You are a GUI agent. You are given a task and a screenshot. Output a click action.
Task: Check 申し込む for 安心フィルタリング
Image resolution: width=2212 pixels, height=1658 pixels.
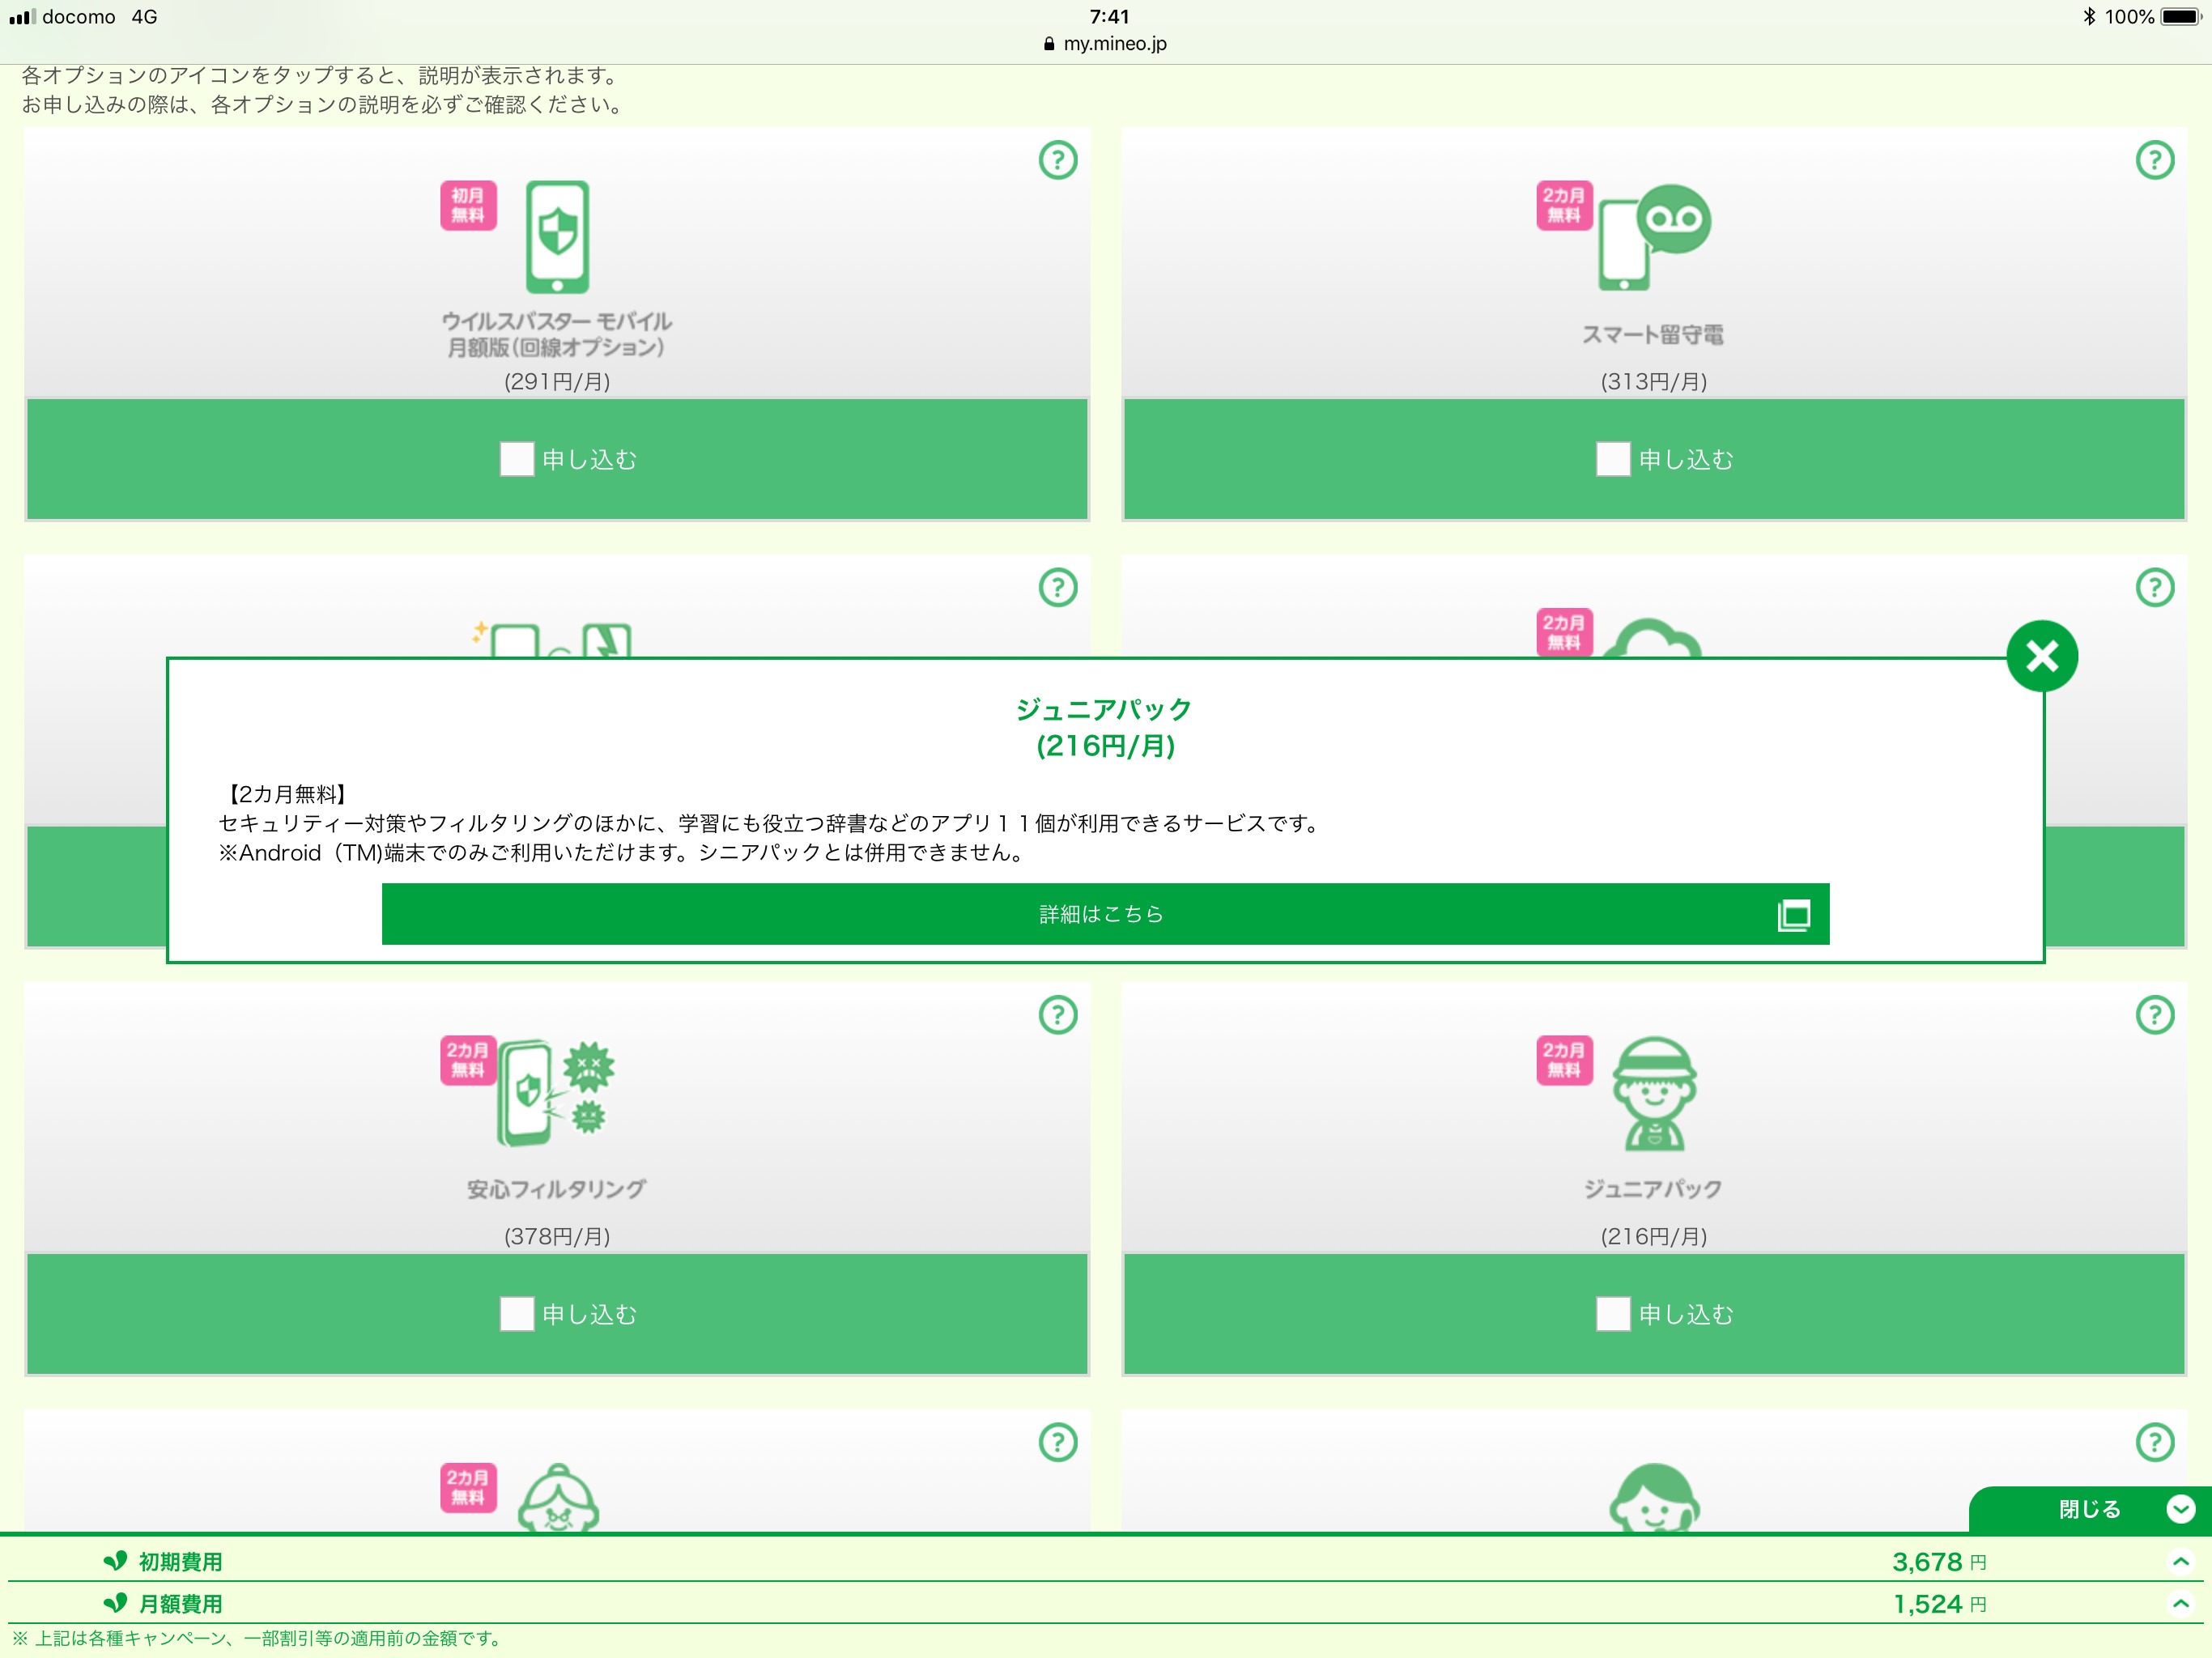pos(517,1314)
